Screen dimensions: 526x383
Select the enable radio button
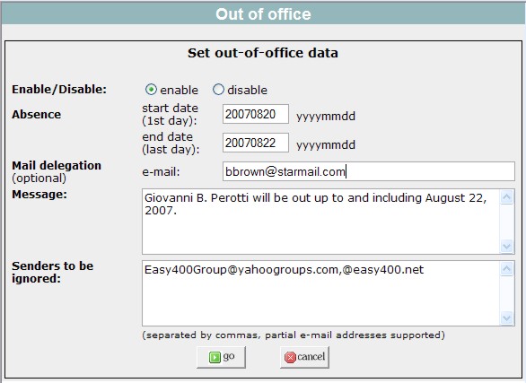coord(151,90)
